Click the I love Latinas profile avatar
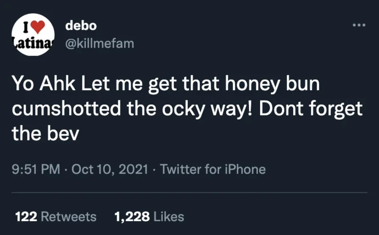Screen dimensions: 379x235 point(33,35)
